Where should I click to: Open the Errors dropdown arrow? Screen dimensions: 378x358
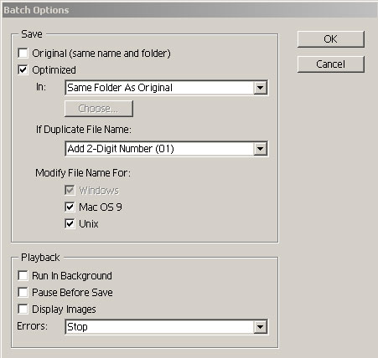click(260, 327)
